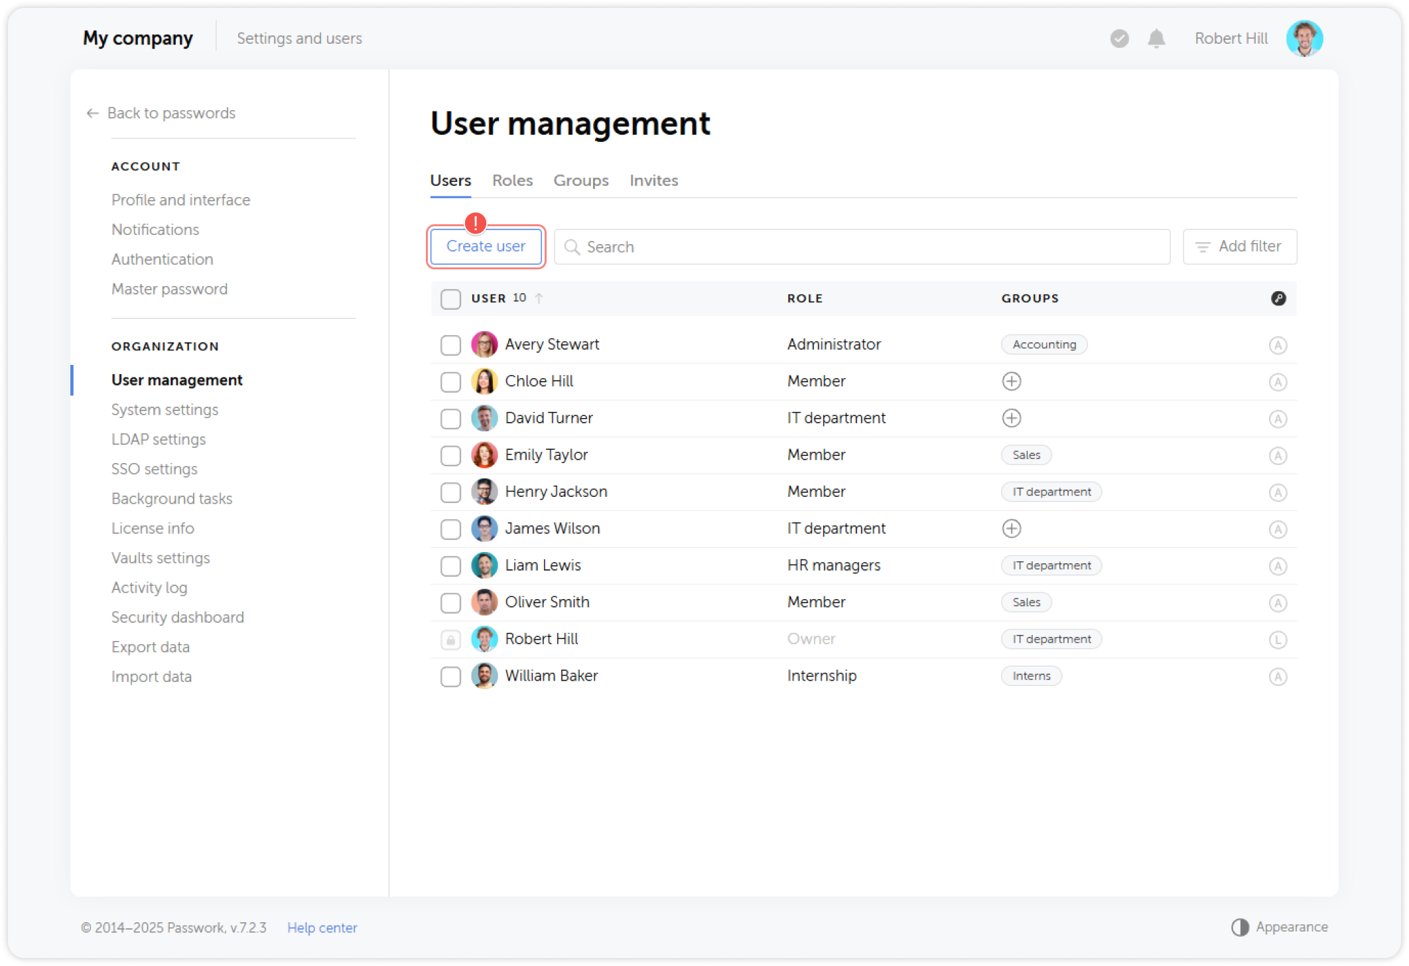Viewport: 1409px width, 966px height.
Task: Switch to the Roles tab
Action: [x=511, y=180]
